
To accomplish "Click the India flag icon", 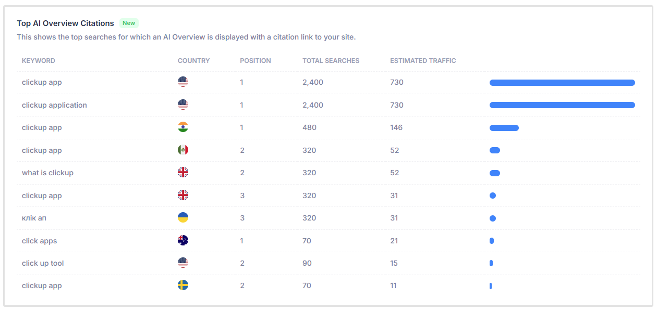I will click(x=183, y=127).
